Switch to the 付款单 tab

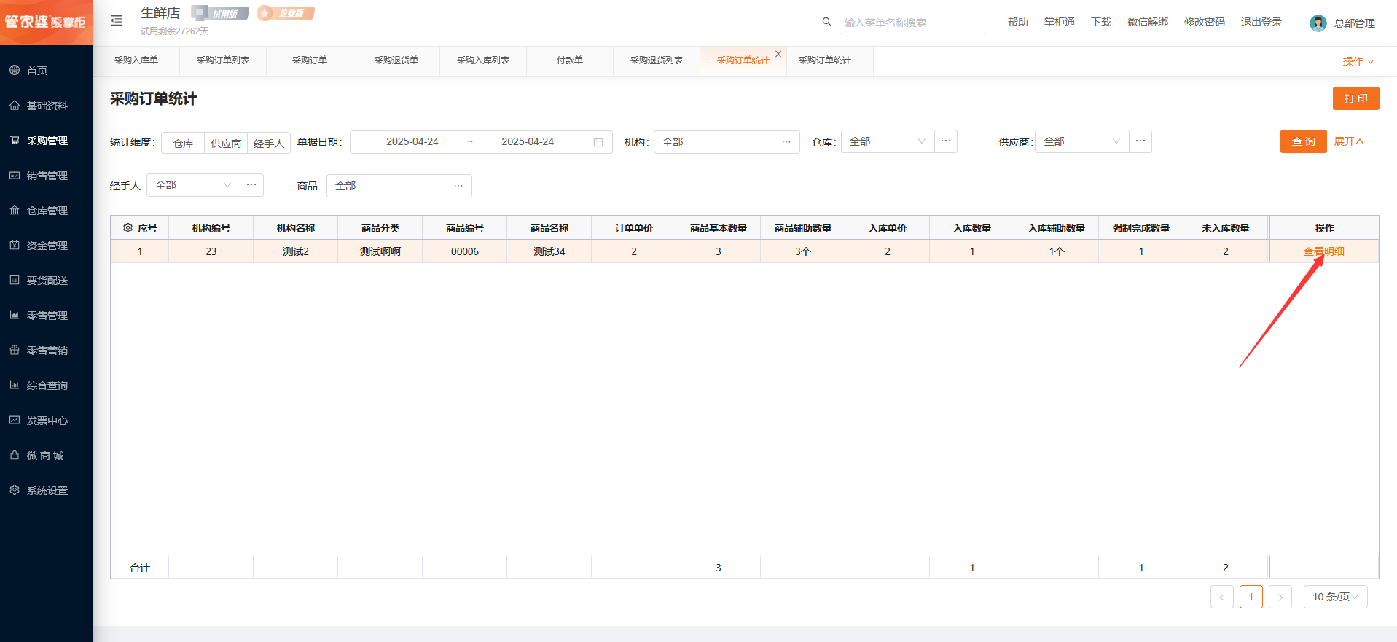(x=570, y=60)
